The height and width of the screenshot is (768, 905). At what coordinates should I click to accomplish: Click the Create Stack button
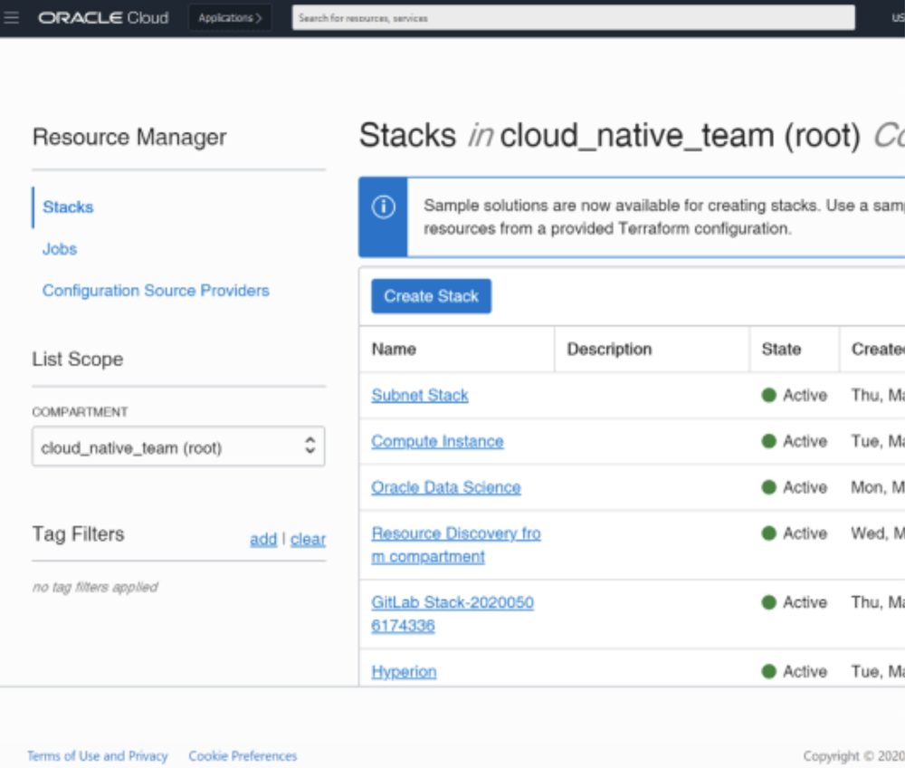click(431, 296)
